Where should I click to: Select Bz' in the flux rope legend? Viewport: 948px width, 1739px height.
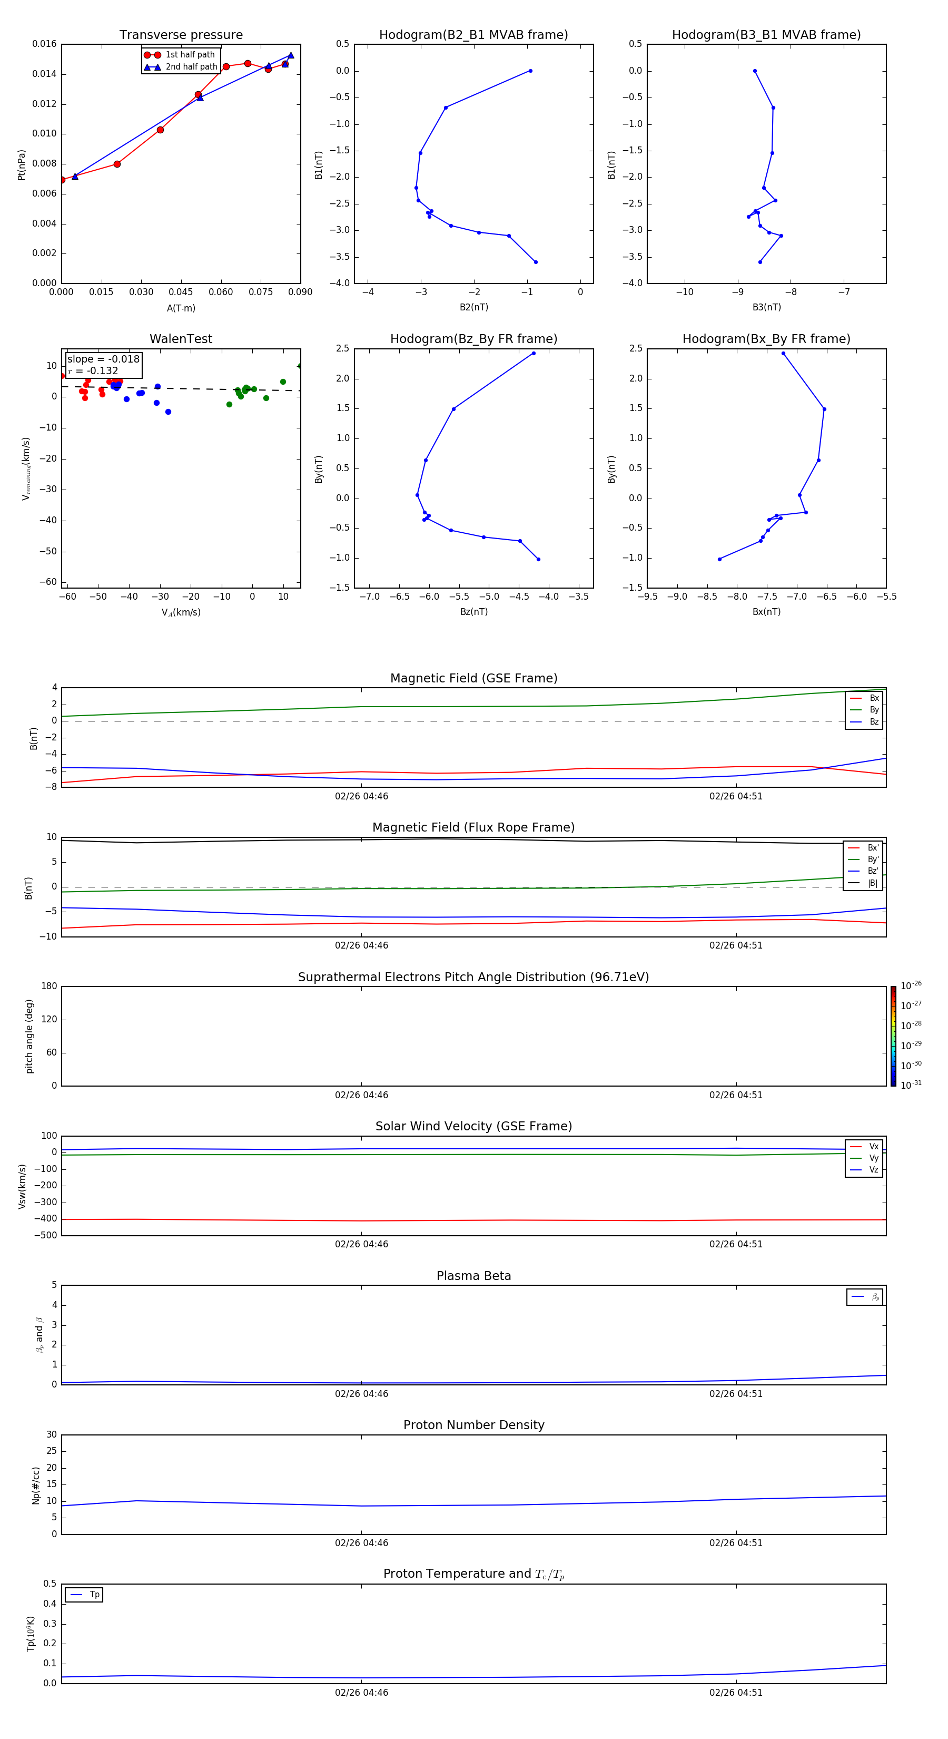(x=864, y=871)
